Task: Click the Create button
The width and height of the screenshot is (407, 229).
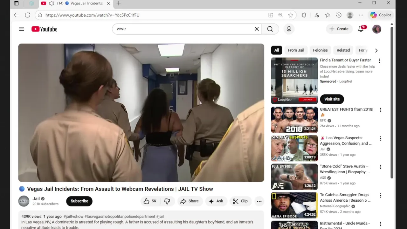Action: pyautogui.click(x=339, y=29)
